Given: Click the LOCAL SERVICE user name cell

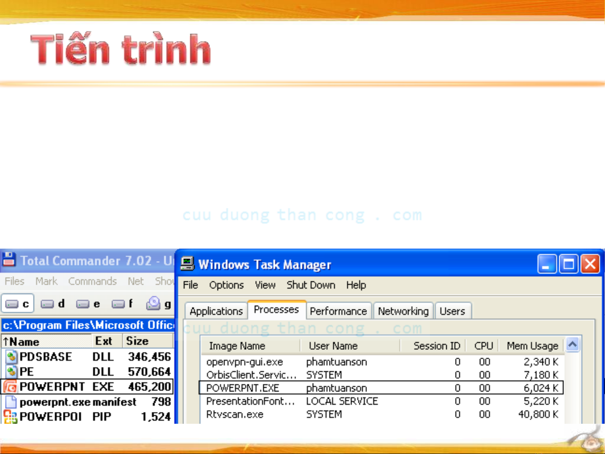Looking at the screenshot, I should click(342, 401).
